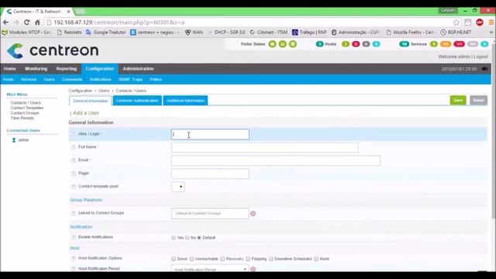Go back with the browser back arrow
The width and height of the screenshot is (496, 279).
pos(5,22)
